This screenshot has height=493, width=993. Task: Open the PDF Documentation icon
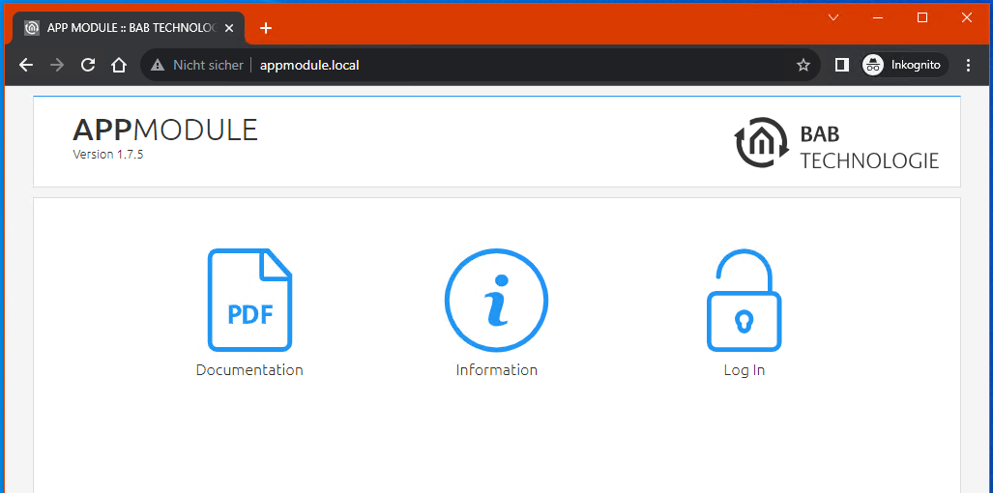click(x=249, y=300)
